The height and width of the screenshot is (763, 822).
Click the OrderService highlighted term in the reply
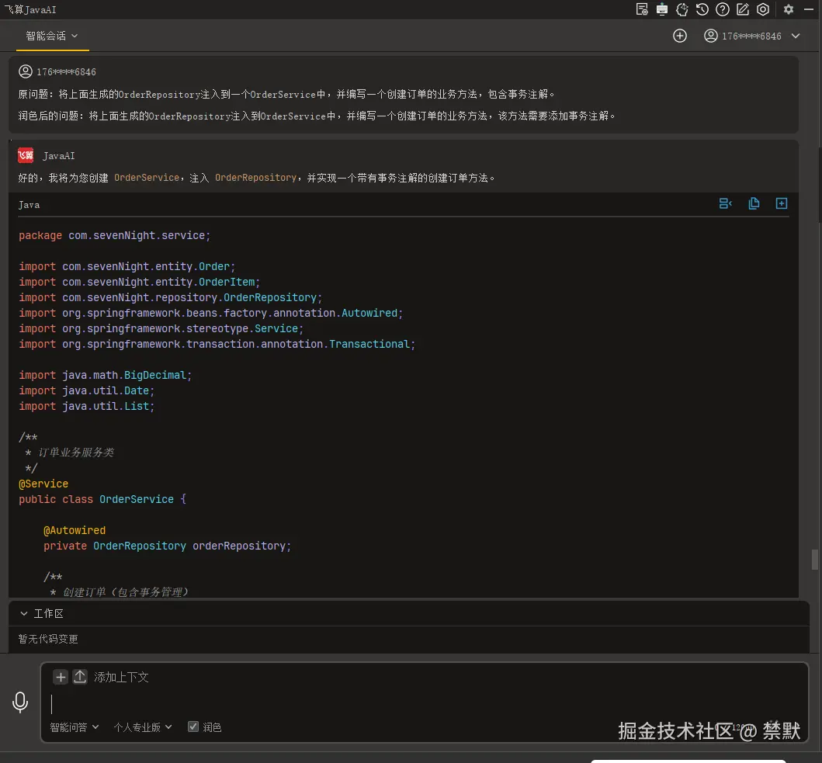(147, 178)
